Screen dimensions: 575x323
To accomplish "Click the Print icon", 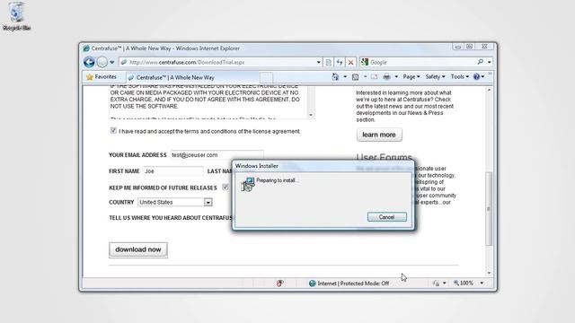I will point(386,77).
